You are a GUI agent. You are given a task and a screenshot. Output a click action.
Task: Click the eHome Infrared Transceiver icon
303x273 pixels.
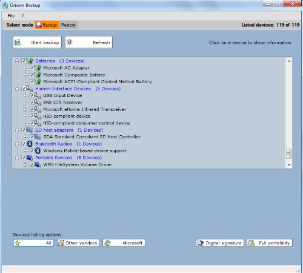[x=38, y=109]
